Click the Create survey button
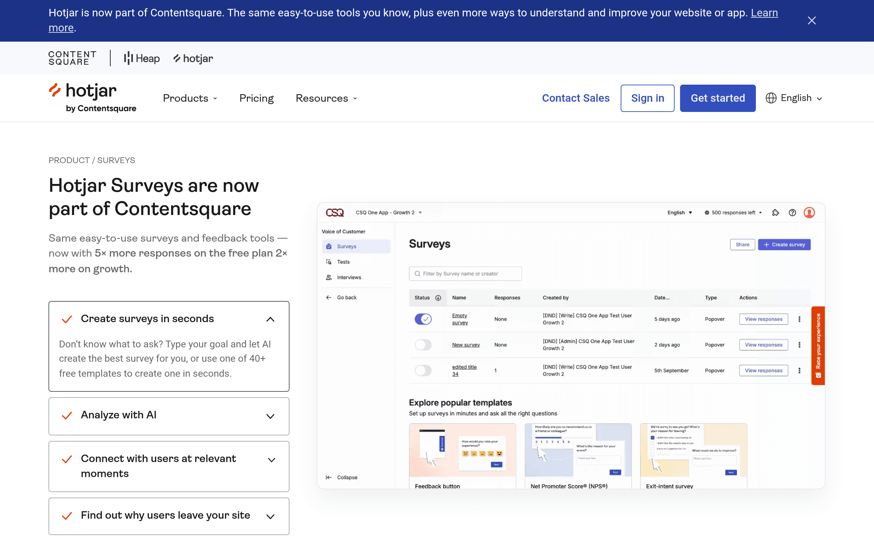The image size is (874, 546). click(x=784, y=244)
